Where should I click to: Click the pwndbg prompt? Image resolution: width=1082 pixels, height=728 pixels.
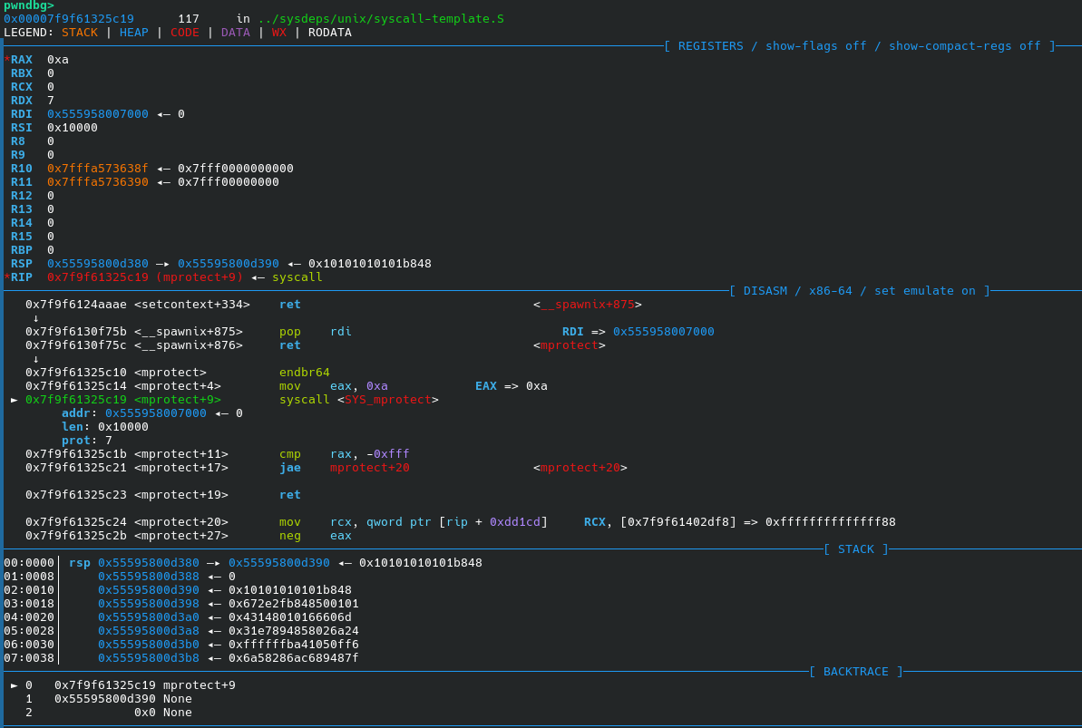click(29, 5)
